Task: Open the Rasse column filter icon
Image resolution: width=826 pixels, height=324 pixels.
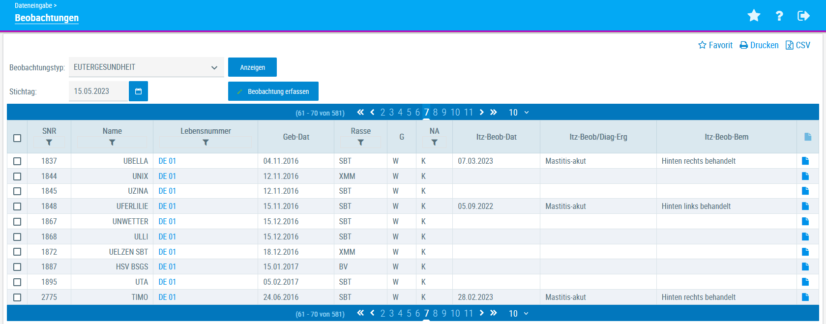Action: [360, 143]
